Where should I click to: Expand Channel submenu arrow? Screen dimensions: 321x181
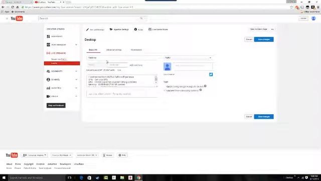click(x=76, y=79)
